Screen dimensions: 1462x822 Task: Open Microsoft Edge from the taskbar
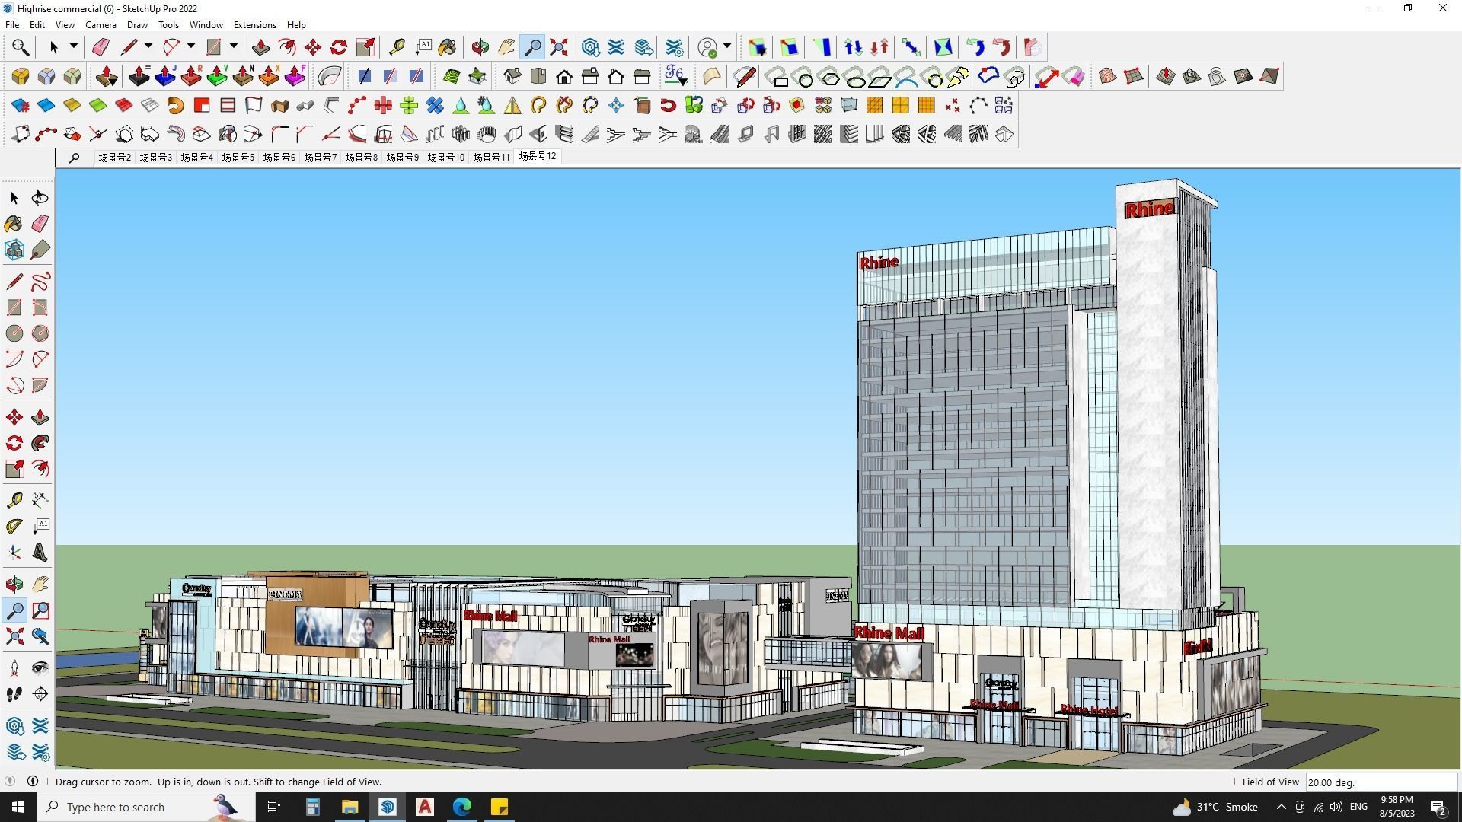coord(462,807)
